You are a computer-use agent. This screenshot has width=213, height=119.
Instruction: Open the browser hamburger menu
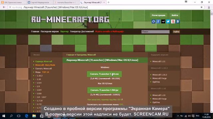click(x=186, y=2)
